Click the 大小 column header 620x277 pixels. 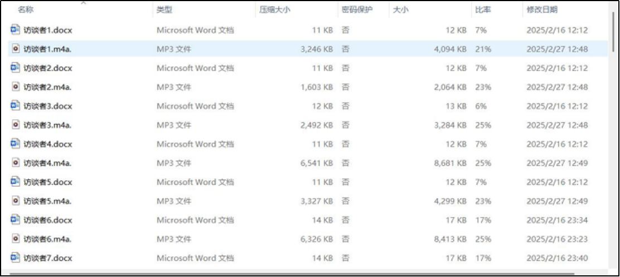tap(400, 10)
